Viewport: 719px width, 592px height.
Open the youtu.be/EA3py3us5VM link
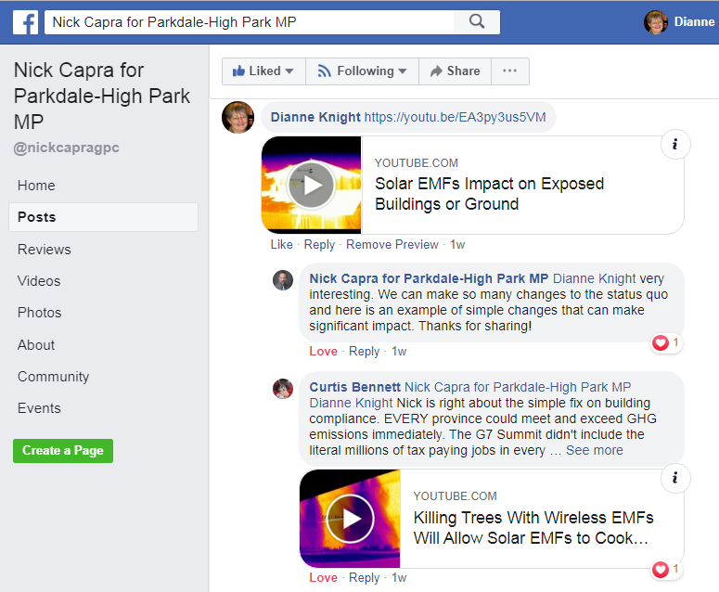(x=455, y=118)
